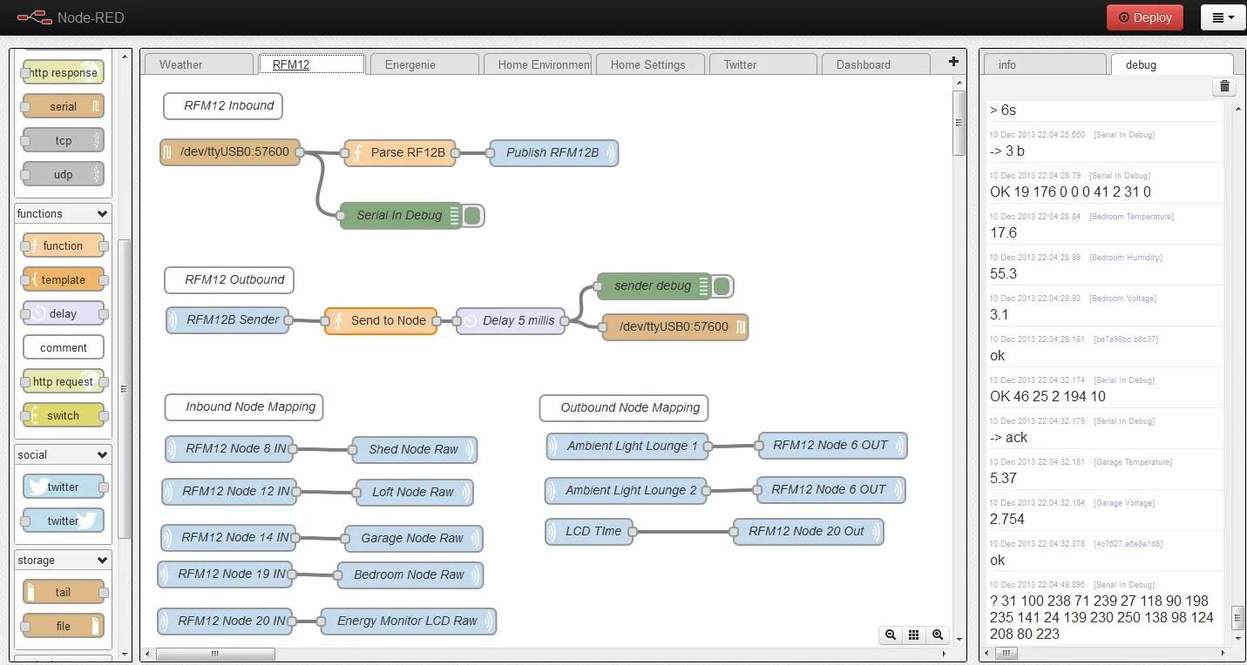
Task: Open the main Node-RED menu
Action: click(1223, 17)
